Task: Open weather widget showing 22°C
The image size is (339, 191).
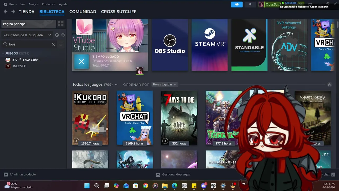Action: click(19, 185)
